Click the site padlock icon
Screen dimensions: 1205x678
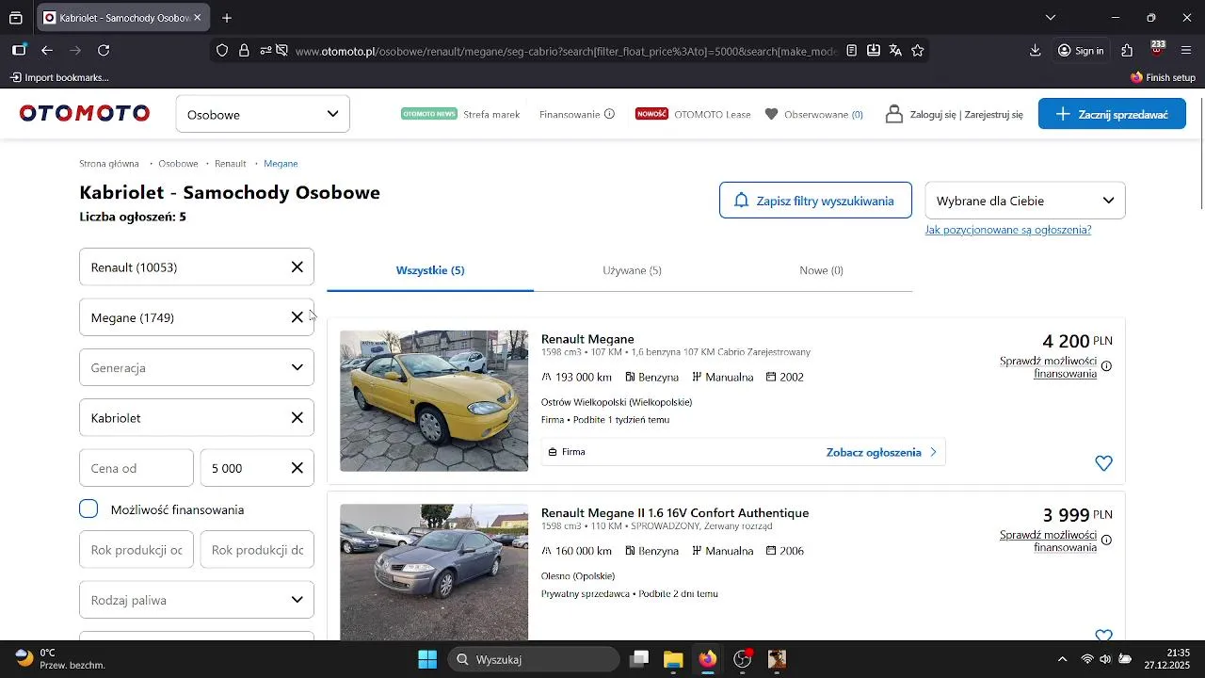click(x=244, y=51)
